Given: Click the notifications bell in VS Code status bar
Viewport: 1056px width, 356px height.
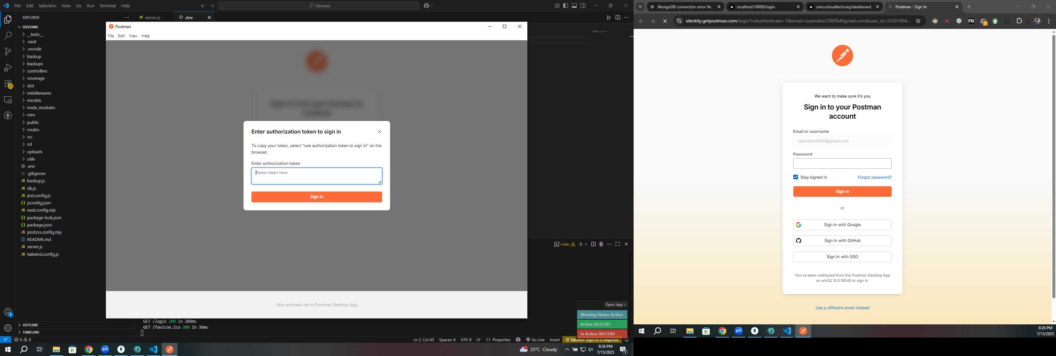Looking at the screenshot, I should click(626, 340).
